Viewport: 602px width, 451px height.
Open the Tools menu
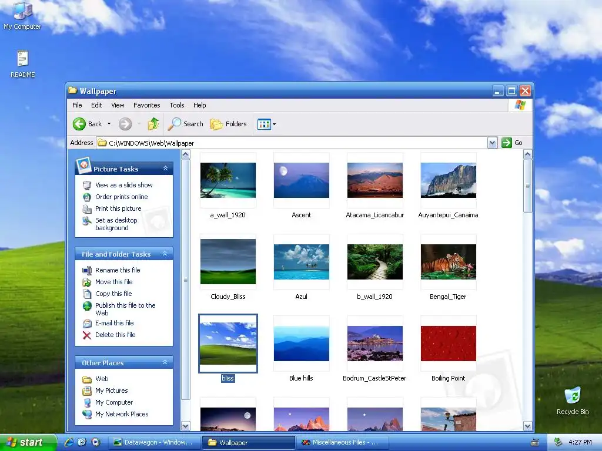(176, 105)
